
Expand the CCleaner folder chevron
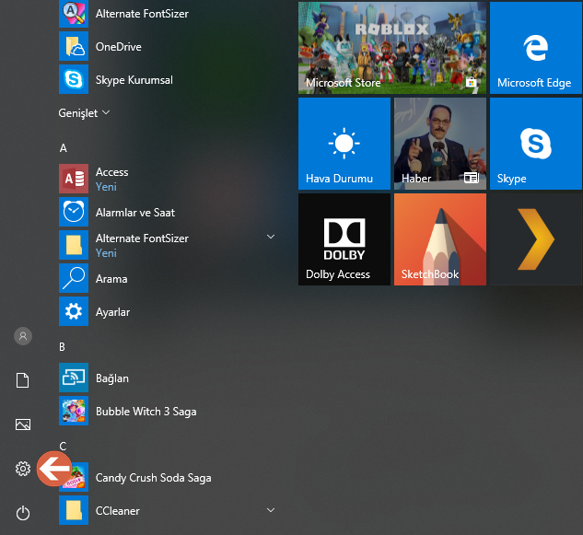tap(271, 510)
